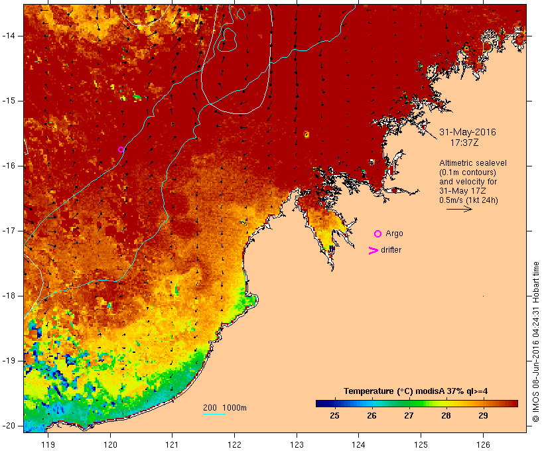Screen dimensions: 544x451
Task: Click the colorbar tick label 26
Action: point(372,416)
